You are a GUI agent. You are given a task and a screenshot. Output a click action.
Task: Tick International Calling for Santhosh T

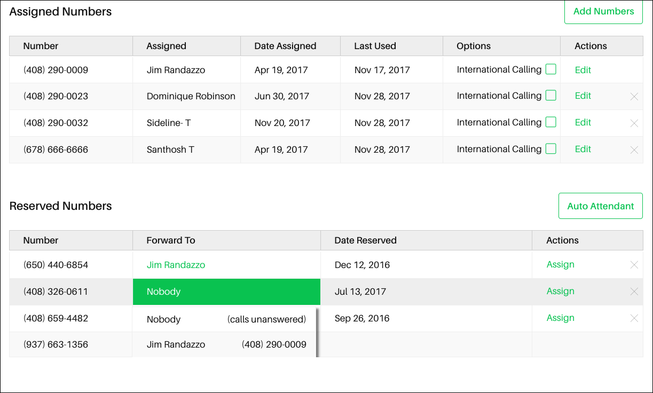(x=551, y=149)
